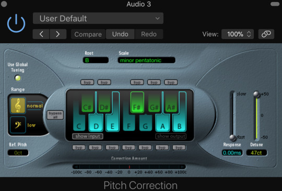Bypass the D# note
282x191 pixels.
coord(104,82)
